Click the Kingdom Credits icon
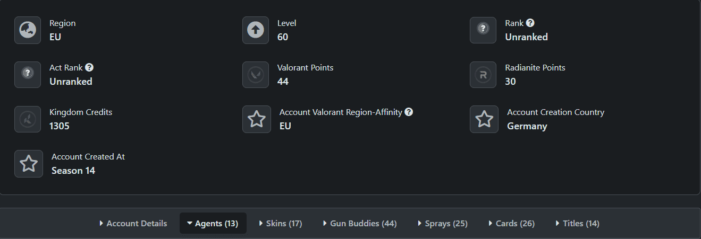Screen dimensions: 701x239 28,119
